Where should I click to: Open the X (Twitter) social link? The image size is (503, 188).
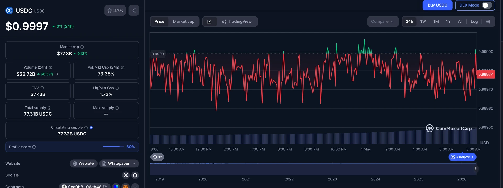pos(126,175)
